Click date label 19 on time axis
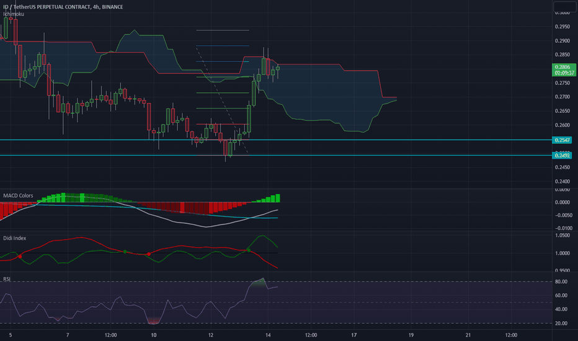 coord(411,335)
